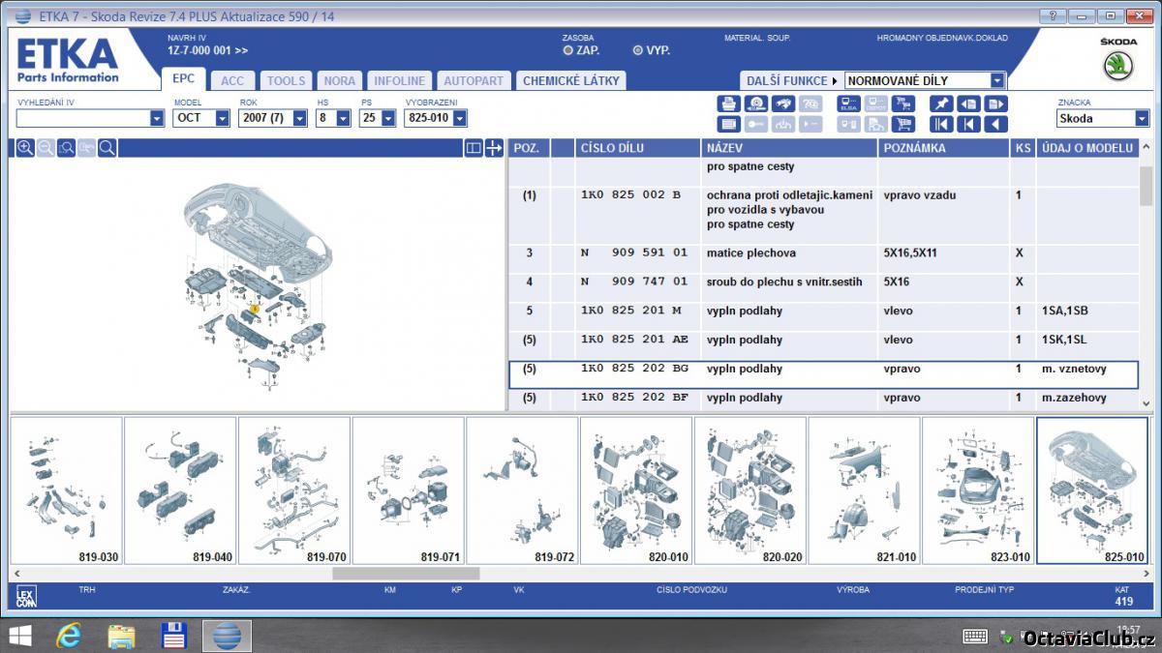Zoom in on the parts diagram
Screen dimensions: 1162x653
(x=25, y=148)
